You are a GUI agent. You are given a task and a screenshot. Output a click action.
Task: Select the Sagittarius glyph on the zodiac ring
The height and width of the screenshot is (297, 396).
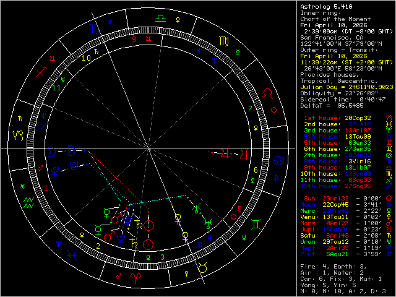[41, 72]
